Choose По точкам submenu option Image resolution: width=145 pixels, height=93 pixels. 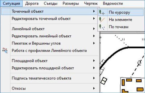121,27
